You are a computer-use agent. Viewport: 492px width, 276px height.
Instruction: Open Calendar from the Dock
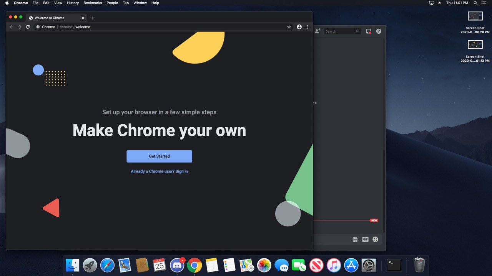(160, 265)
